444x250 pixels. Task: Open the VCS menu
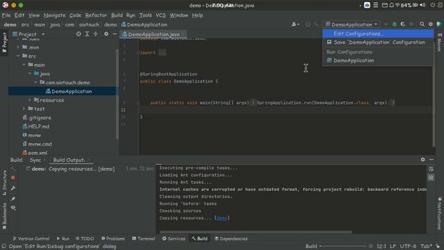160,15
